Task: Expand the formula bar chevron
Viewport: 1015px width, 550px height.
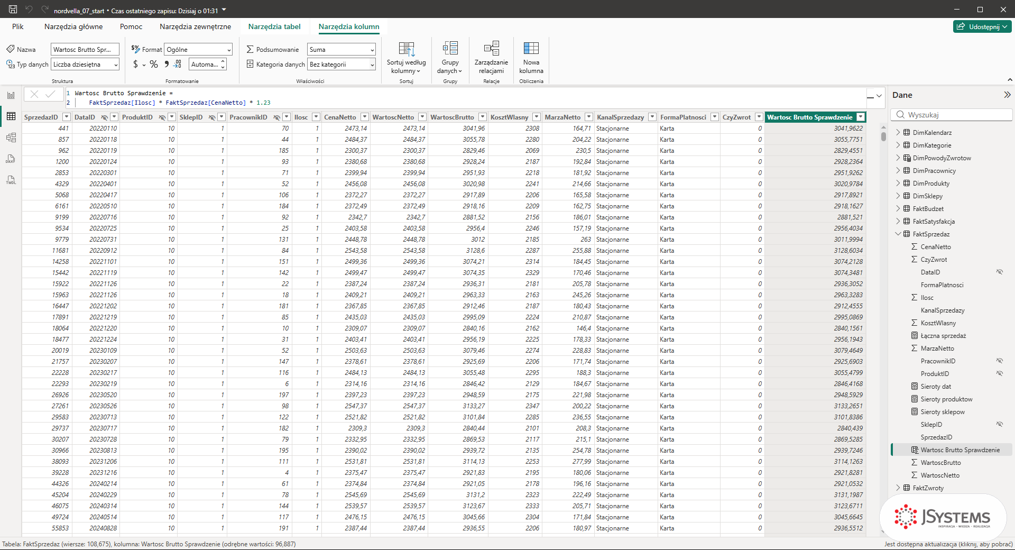Action: (x=879, y=96)
